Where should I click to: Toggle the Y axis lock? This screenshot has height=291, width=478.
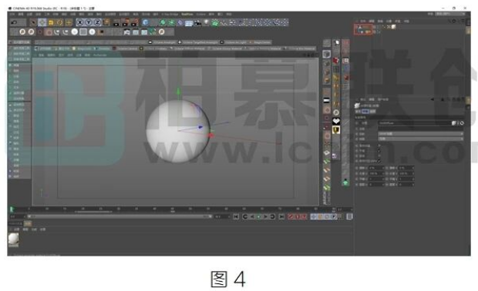pyautogui.click(x=89, y=22)
